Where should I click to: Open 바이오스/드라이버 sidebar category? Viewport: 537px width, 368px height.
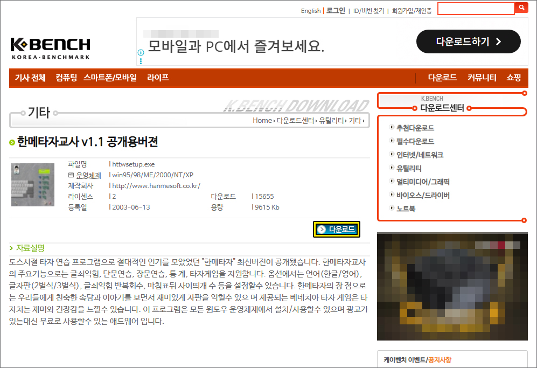point(423,196)
